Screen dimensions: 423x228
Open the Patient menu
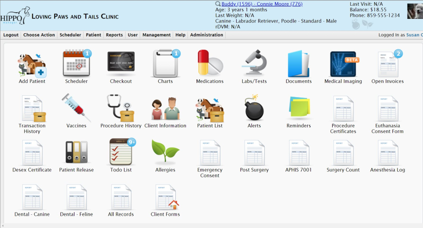(93, 35)
